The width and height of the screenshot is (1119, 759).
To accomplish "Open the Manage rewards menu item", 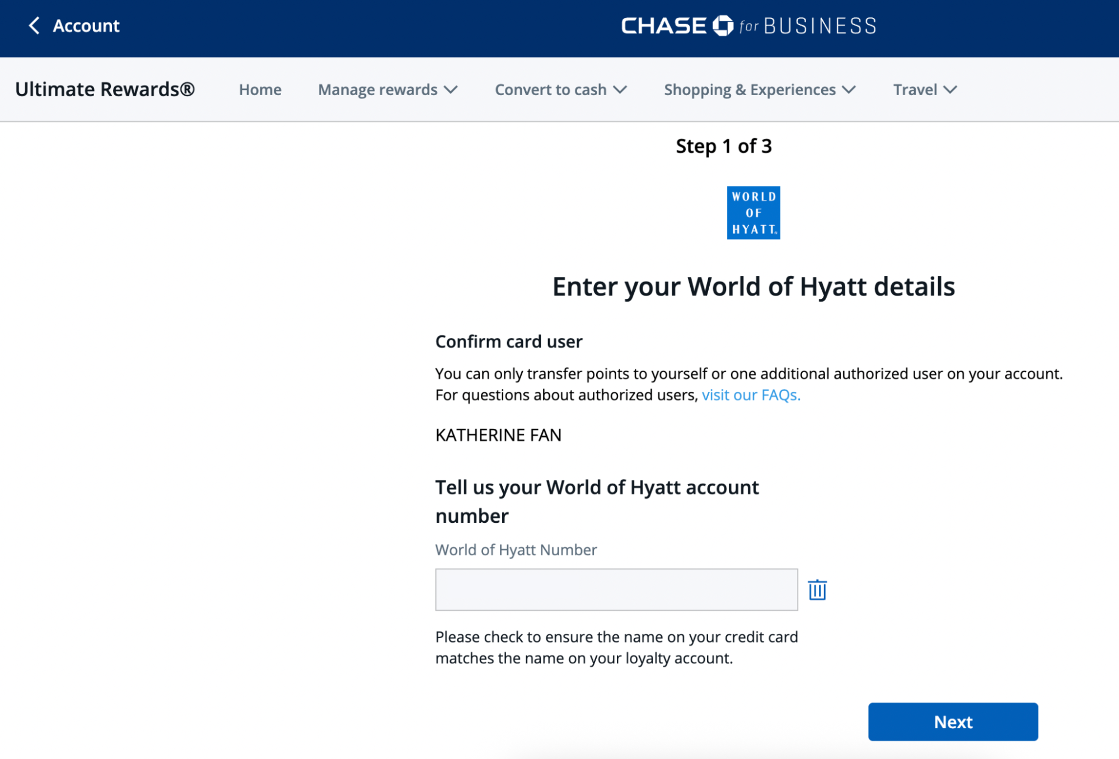I will point(377,90).
